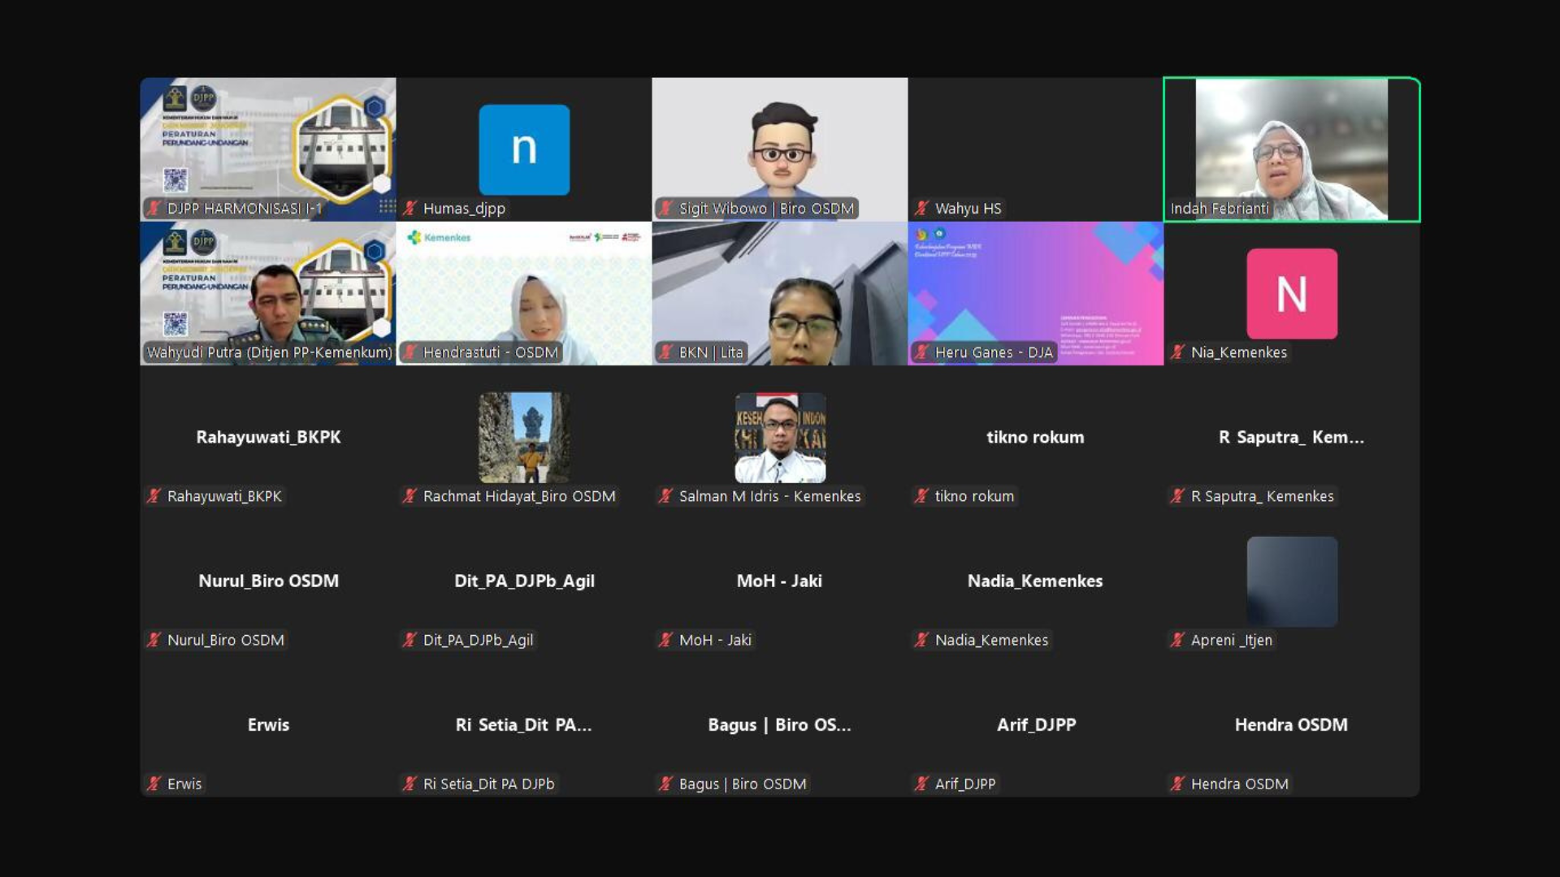Image resolution: width=1560 pixels, height=877 pixels.
Task: Click the grid dots icon on DJPP HARMONISASI tile
Action: tap(387, 206)
